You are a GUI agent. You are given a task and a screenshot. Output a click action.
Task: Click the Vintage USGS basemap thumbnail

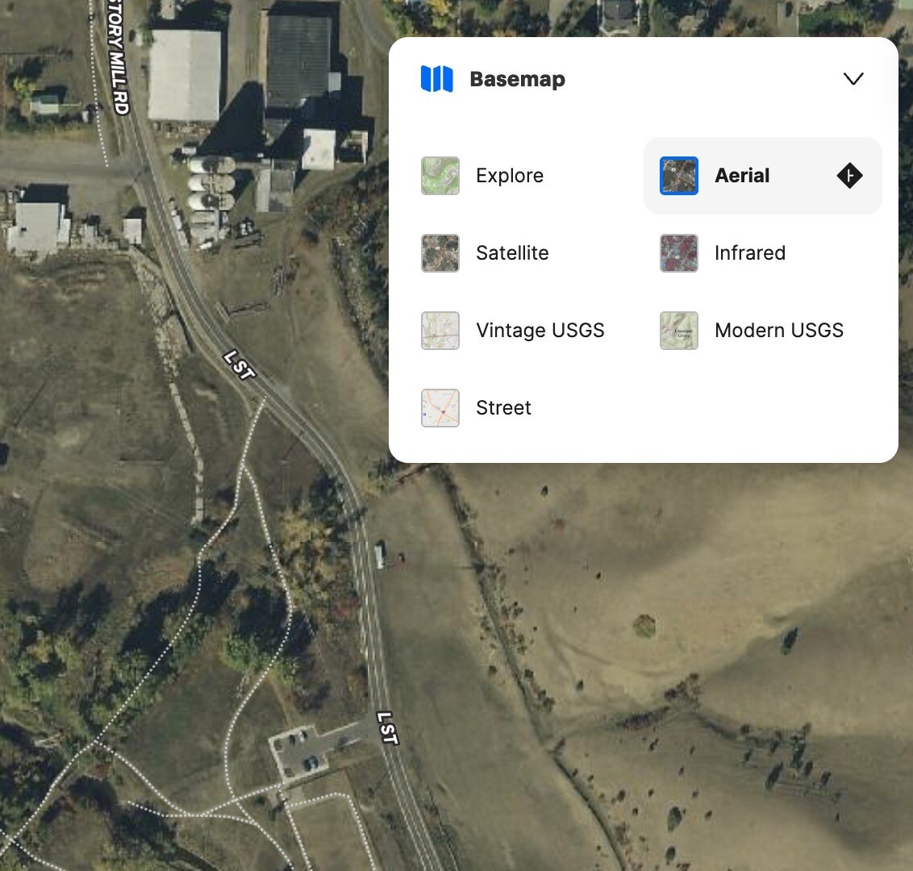(440, 330)
